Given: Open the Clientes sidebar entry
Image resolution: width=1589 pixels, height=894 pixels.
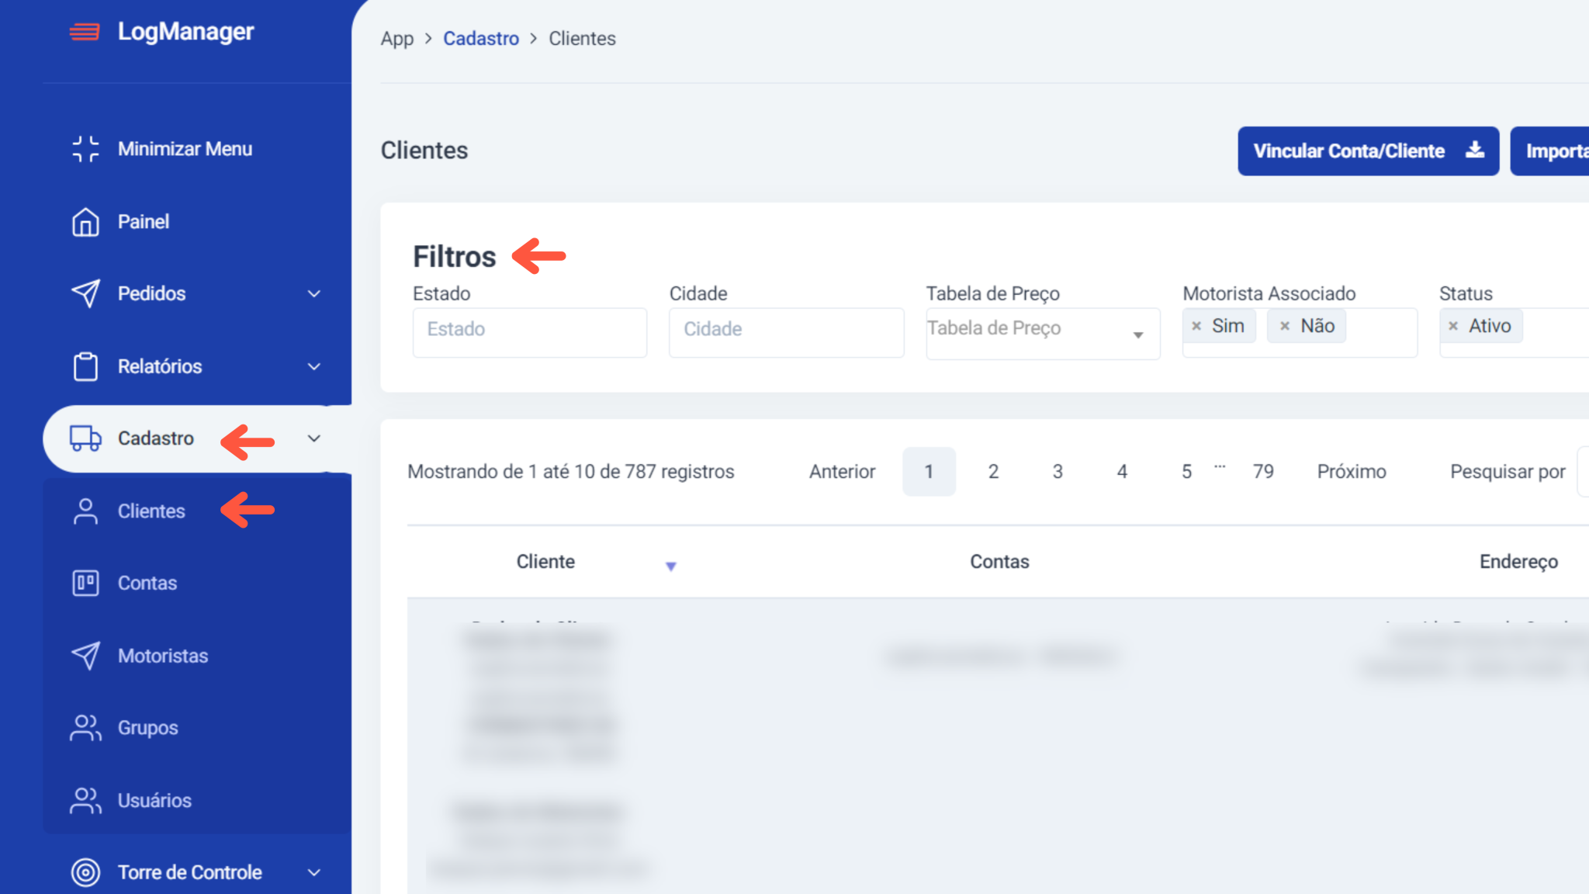Looking at the screenshot, I should click(151, 511).
